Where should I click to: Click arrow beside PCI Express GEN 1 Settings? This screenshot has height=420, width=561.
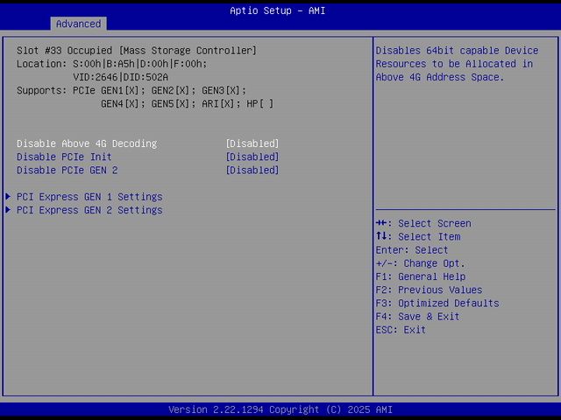pyautogui.click(x=8, y=196)
